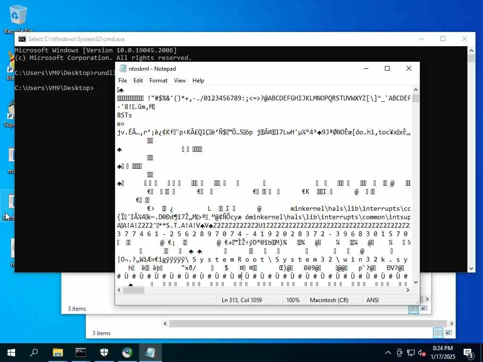Screen dimensions: 483x362
Task: Click bottommost Explorer horizontal scrollbar track
Action: coord(308,323)
